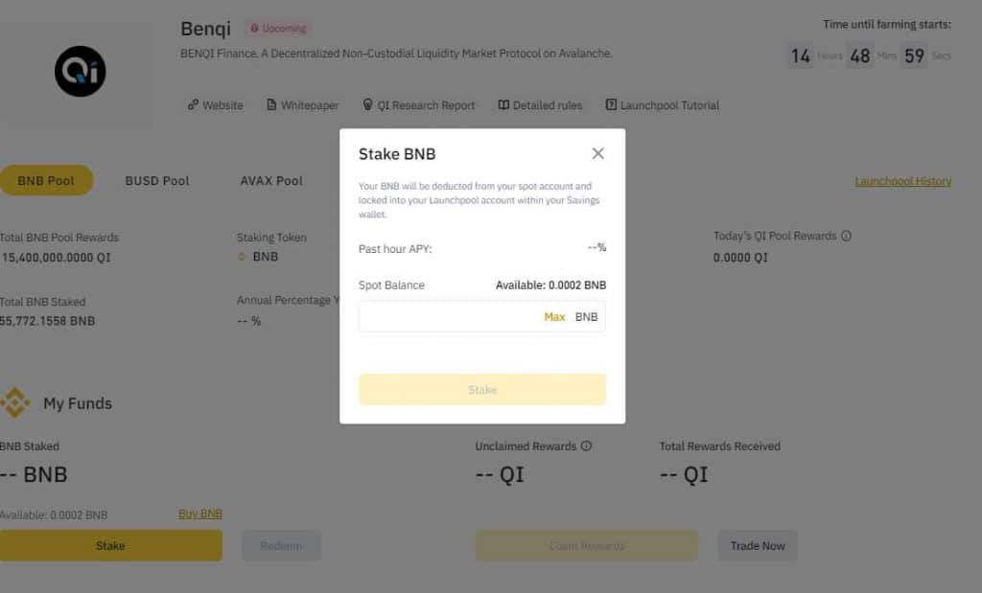Click info icon beside Today's QI Pool Rewards
The width and height of the screenshot is (982, 593).
(x=846, y=236)
